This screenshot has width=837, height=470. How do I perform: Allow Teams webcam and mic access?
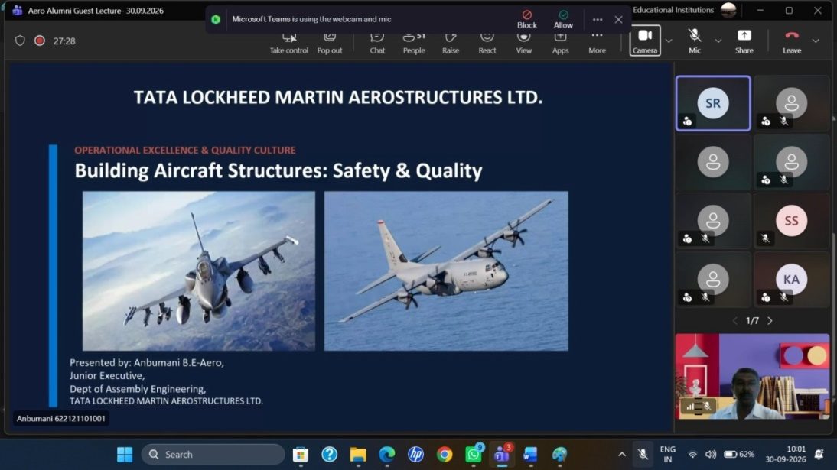(563, 19)
